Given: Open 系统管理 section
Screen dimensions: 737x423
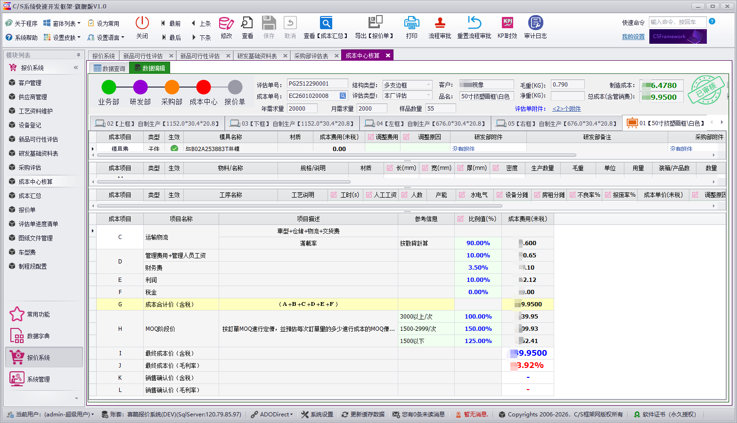Looking at the screenshot, I should [x=29, y=379].
